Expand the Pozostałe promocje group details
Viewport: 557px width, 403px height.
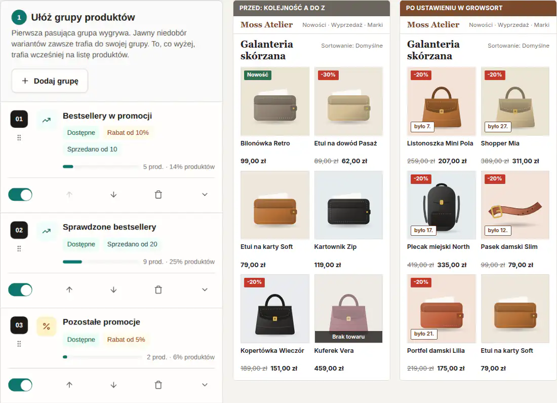(x=205, y=385)
